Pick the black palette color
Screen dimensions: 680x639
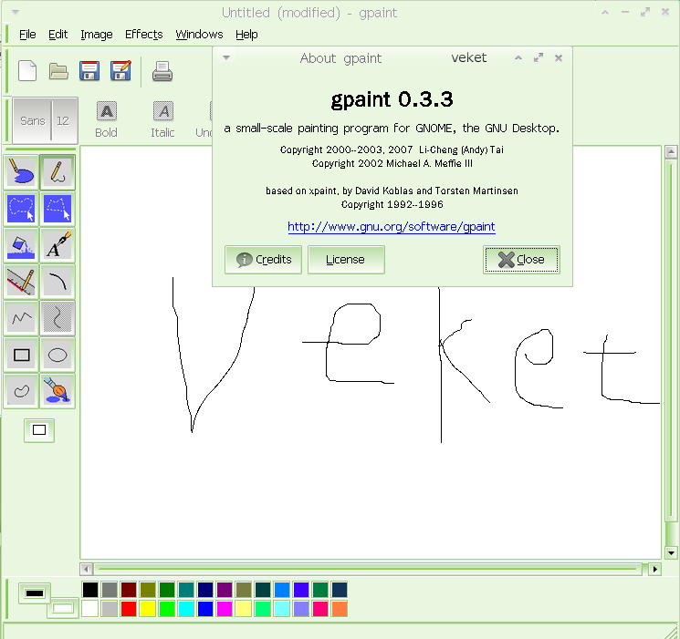click(90, 590)
